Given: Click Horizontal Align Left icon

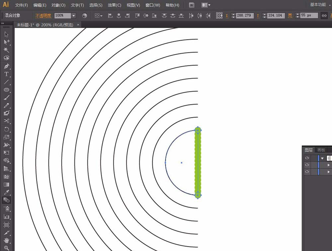Looking at the screenshot, I should 110,16.
